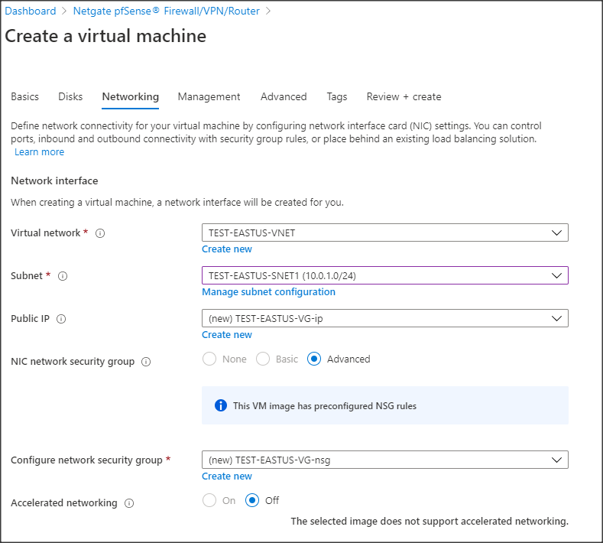This screenshot has width=603, height=543.
Task: Expand the Subnet dropdown list
Action: 384,275
